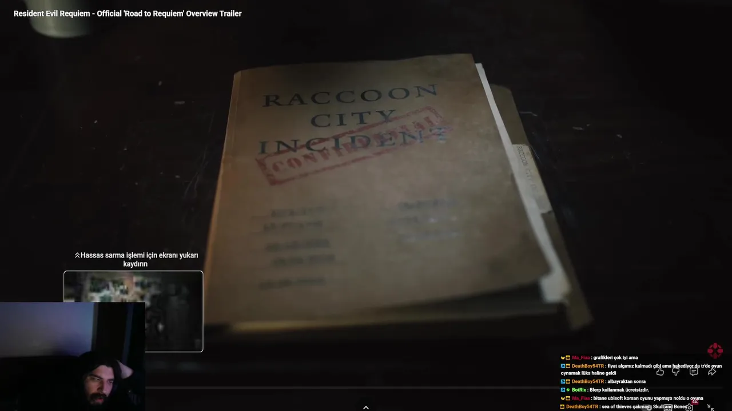Click the chat message 'grafikleri çok iyi ama'
The width and height of the screenshot is (732, 411).
pyautogui.click(x=615, y=358)
